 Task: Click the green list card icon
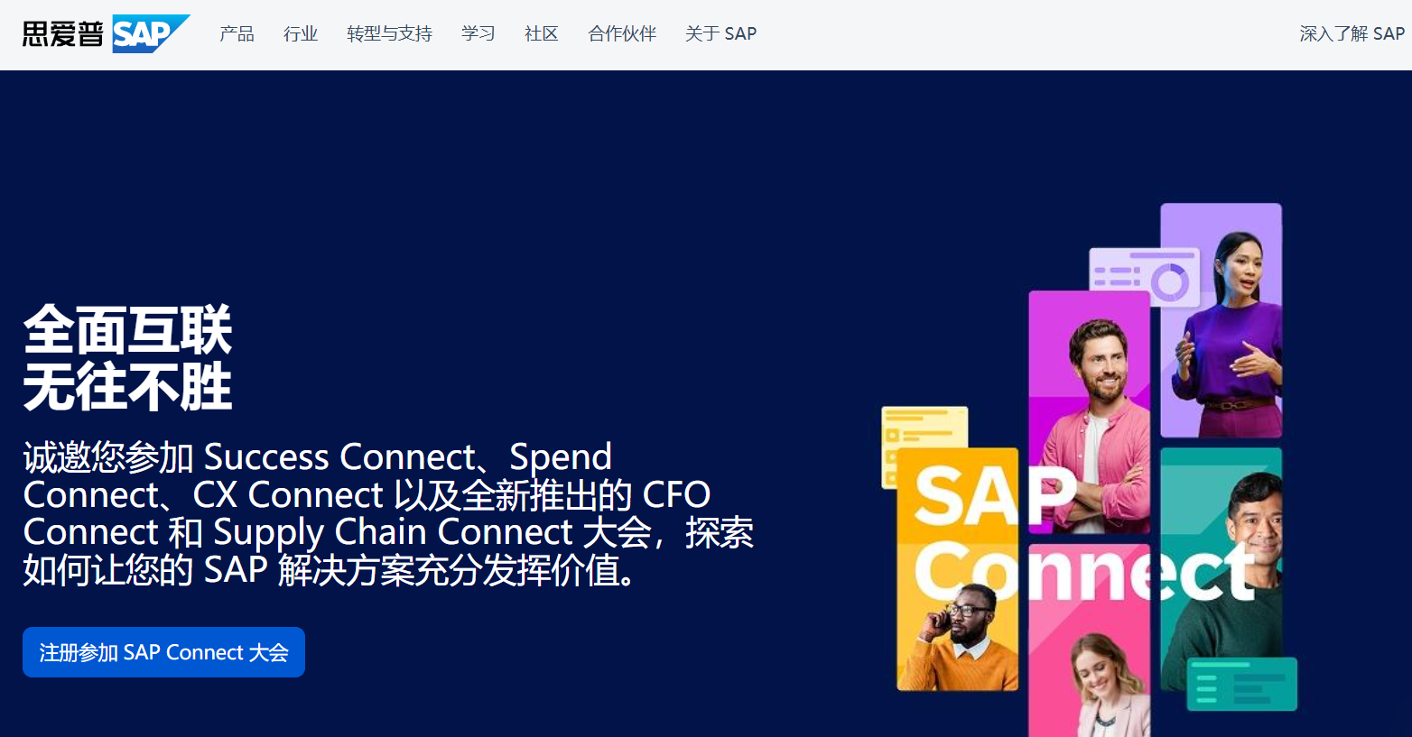pos(1242,685)
